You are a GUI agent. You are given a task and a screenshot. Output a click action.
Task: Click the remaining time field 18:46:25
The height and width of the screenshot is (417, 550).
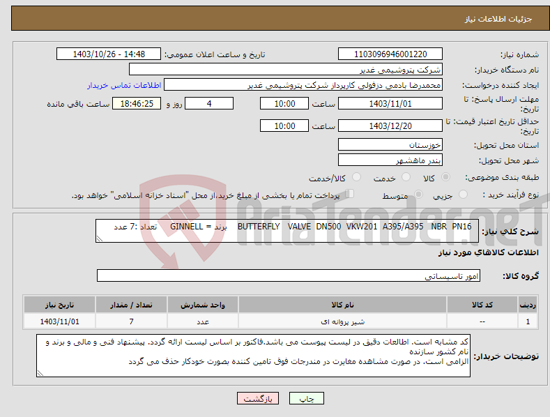(137, 103)
